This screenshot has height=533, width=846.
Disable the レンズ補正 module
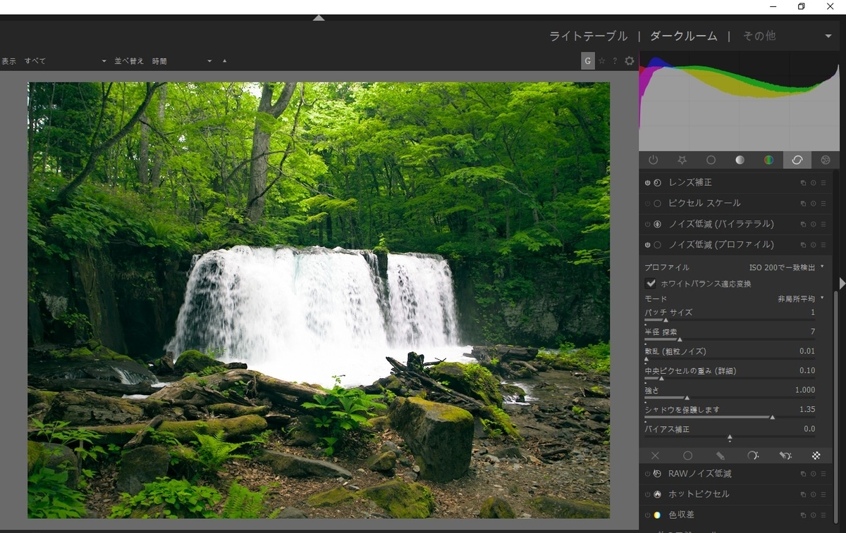tap(648, 183)
